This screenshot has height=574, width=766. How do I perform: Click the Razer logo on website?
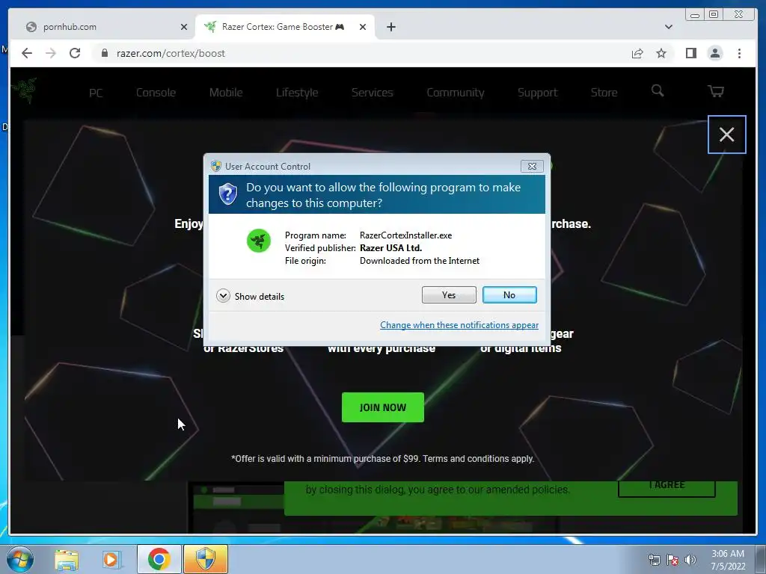[x=25, y=90]
